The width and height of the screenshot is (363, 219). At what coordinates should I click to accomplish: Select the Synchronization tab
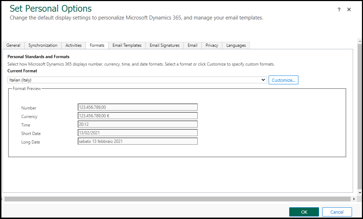point(43,45)
